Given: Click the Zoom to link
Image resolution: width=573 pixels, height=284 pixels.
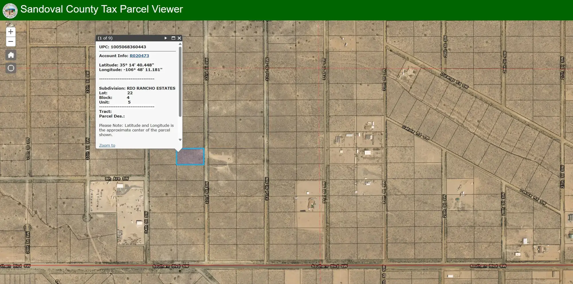Looking at the screenshot, I should coord(107,145).
